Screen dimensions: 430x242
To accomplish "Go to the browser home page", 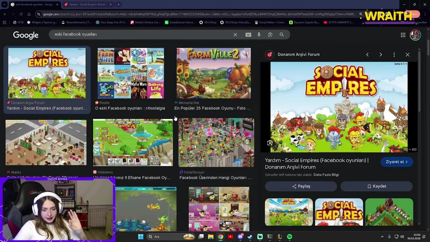I will pos(29,14).
